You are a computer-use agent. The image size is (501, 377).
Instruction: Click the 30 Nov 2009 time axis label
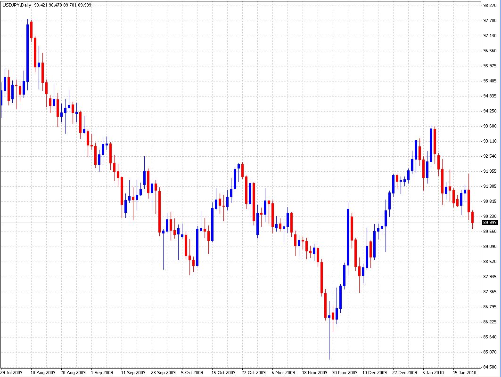345,372
